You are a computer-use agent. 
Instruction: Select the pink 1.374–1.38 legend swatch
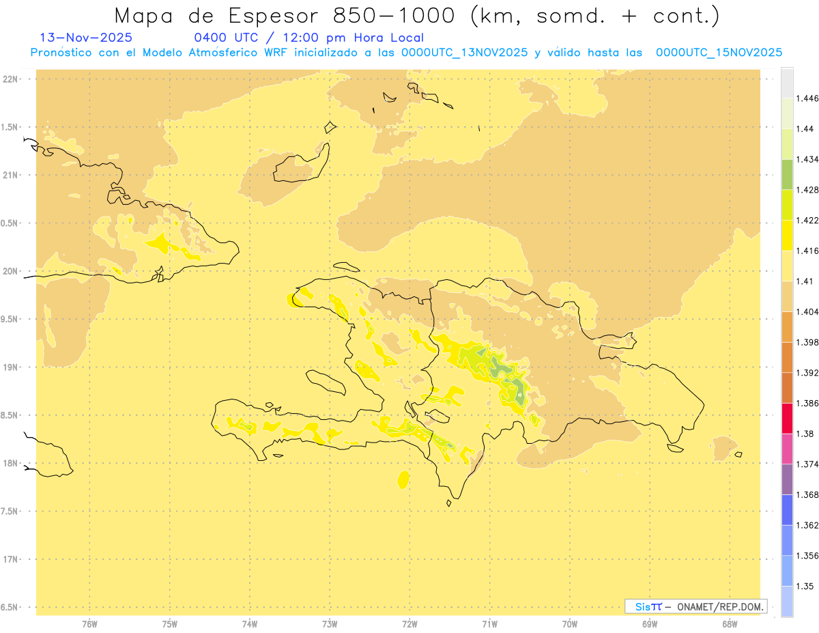click(787, 449)
